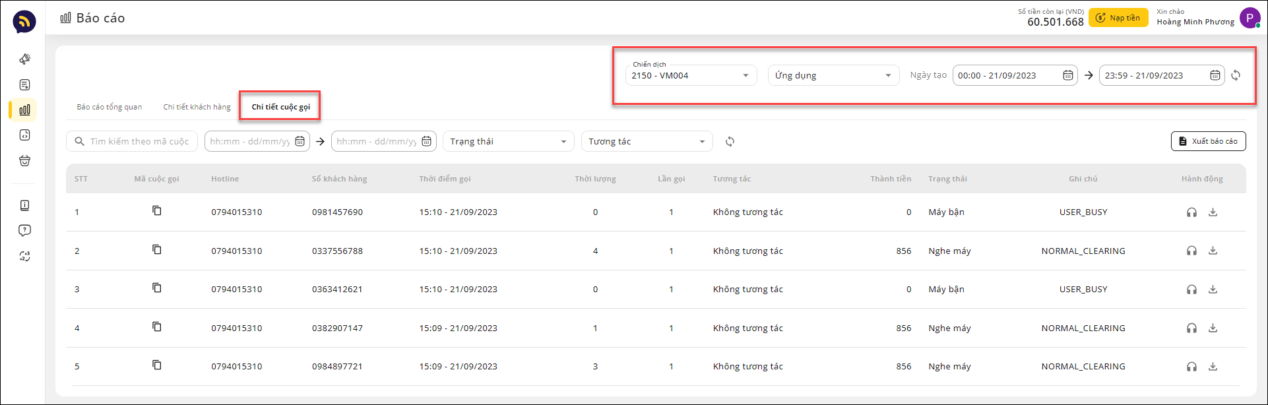Viewport: 1268px width, 405px height.
Task: Focus the call ID search field
Action: click(x=139, y=142)
